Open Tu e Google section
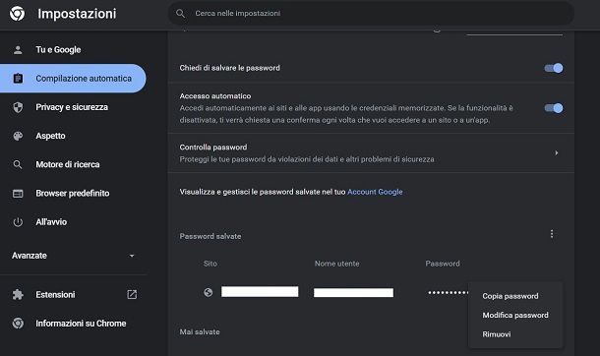 click(x=58, y=50)
